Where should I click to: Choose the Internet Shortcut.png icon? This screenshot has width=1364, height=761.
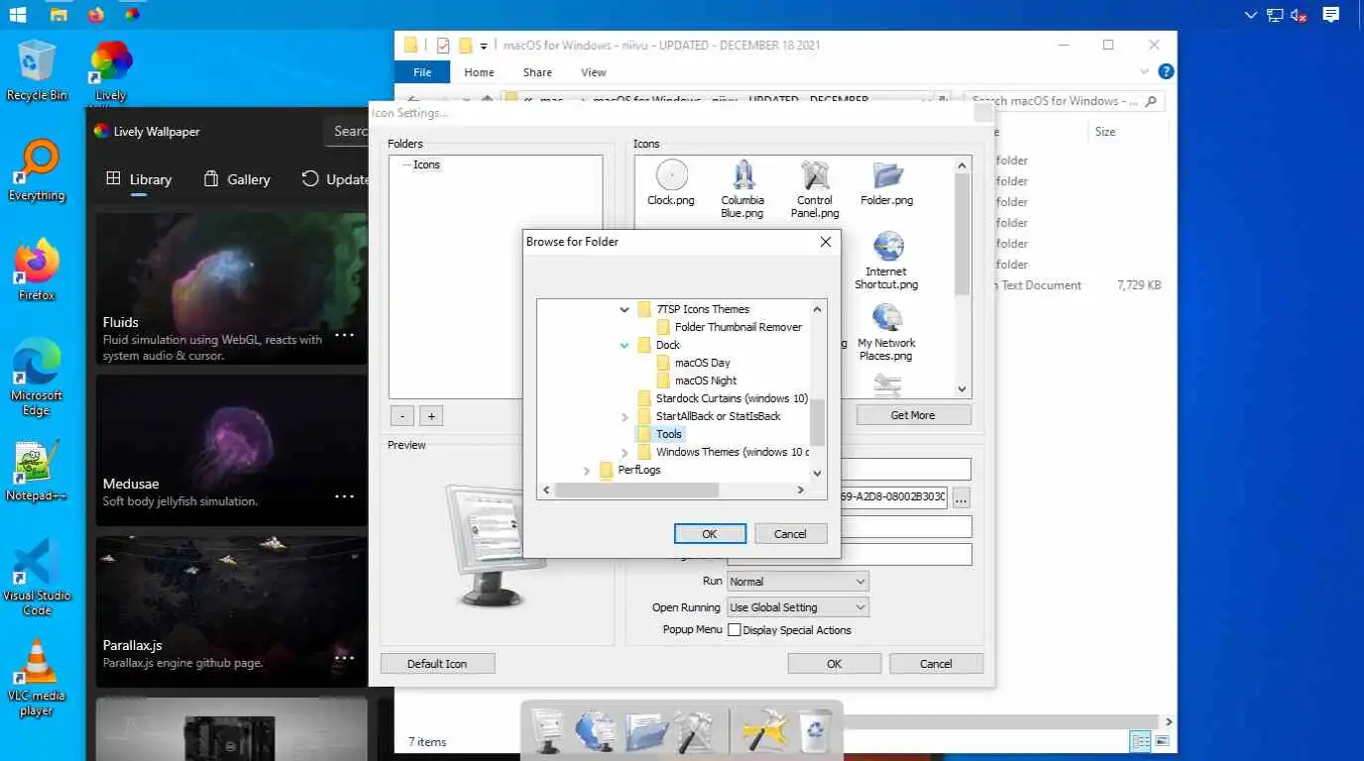tap(887, 261)
